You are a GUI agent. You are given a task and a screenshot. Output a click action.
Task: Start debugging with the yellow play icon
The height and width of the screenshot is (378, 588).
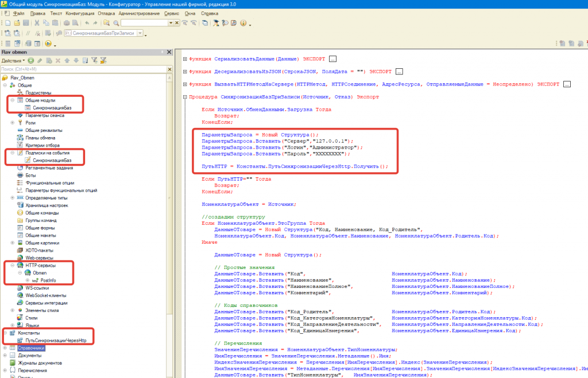48,44
